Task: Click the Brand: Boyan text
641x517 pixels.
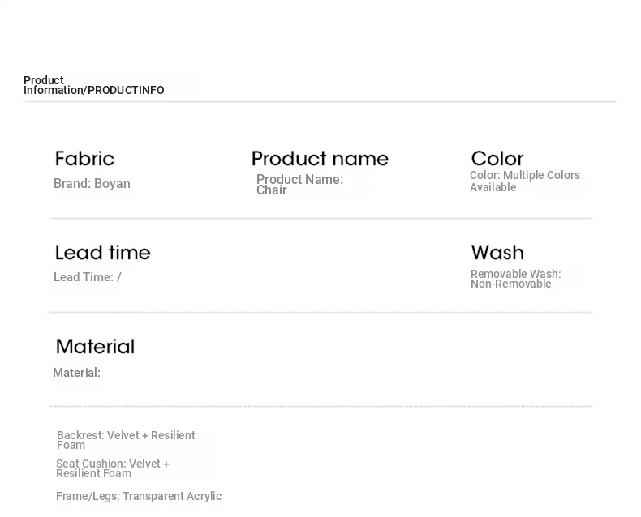Action: (x=92, y=183)
